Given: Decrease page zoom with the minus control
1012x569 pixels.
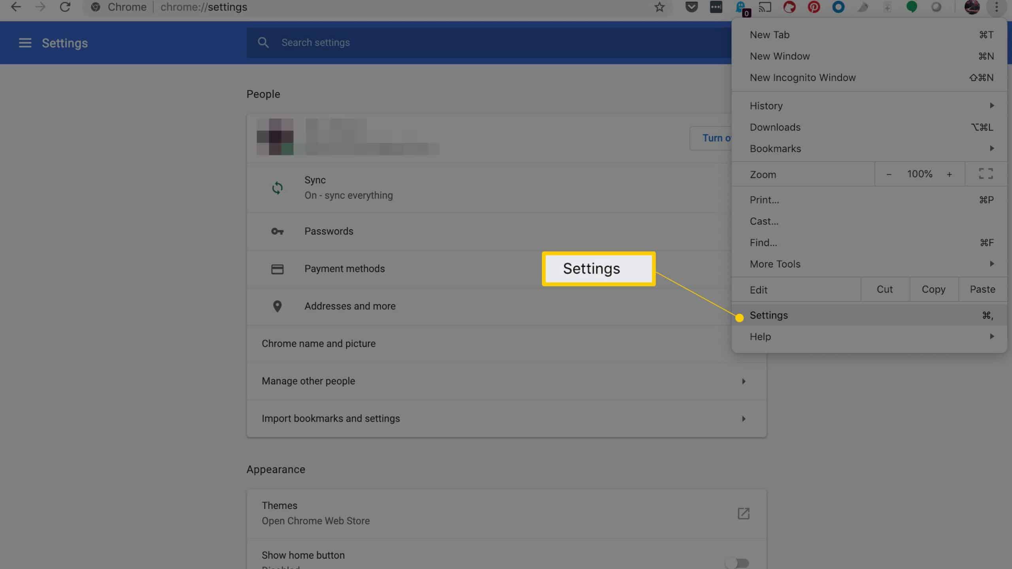Looking at the screenshot, I should (x=889, y=174).
